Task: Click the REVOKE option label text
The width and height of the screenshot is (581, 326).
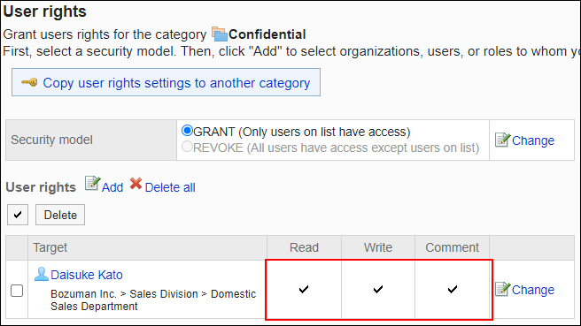Action: point(336,148)
